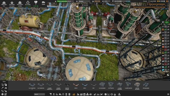Open the factory buildings category
170x96 pixels.
click(x=81, y=94)
